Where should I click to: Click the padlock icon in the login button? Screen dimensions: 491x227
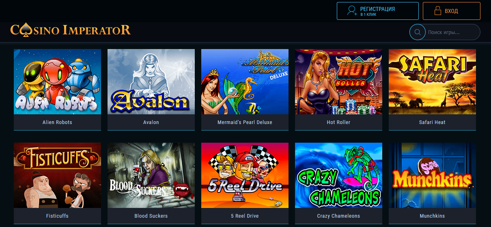[x=438, y=11]
